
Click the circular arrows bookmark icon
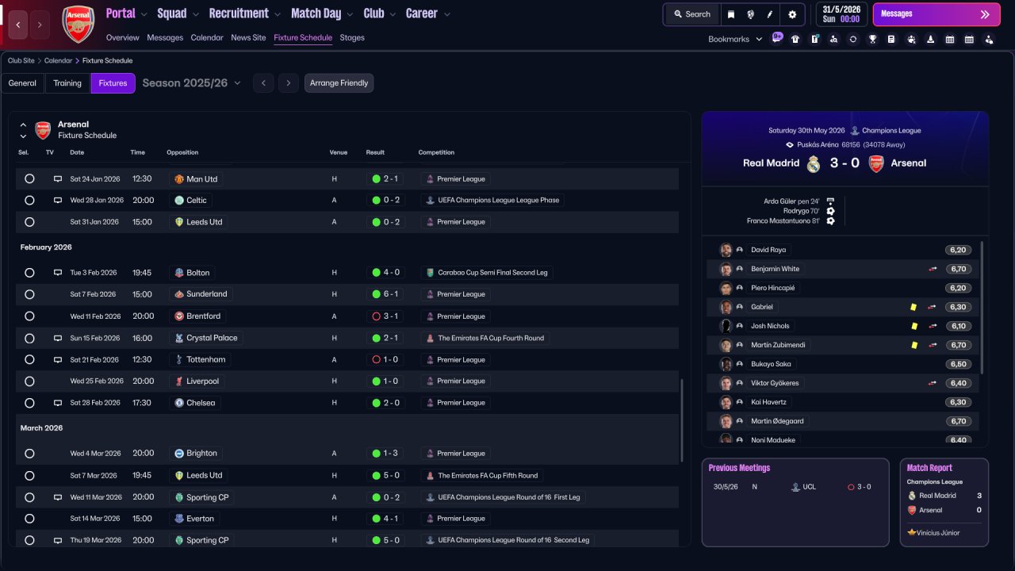pyautogui.click(x=853, y=39)
